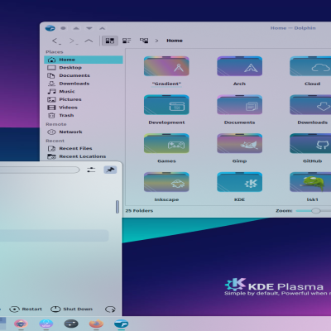Viewport: 331px width, 331px height.
Task: Select the Arch folder icon
Action: tap(239, 66)
